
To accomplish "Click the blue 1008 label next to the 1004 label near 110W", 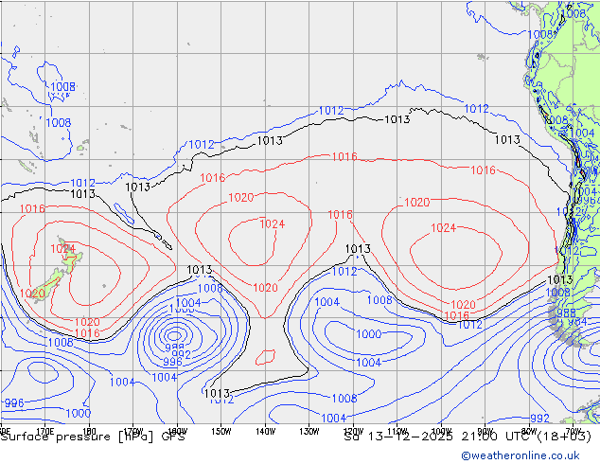I will (x=379, y=300).
